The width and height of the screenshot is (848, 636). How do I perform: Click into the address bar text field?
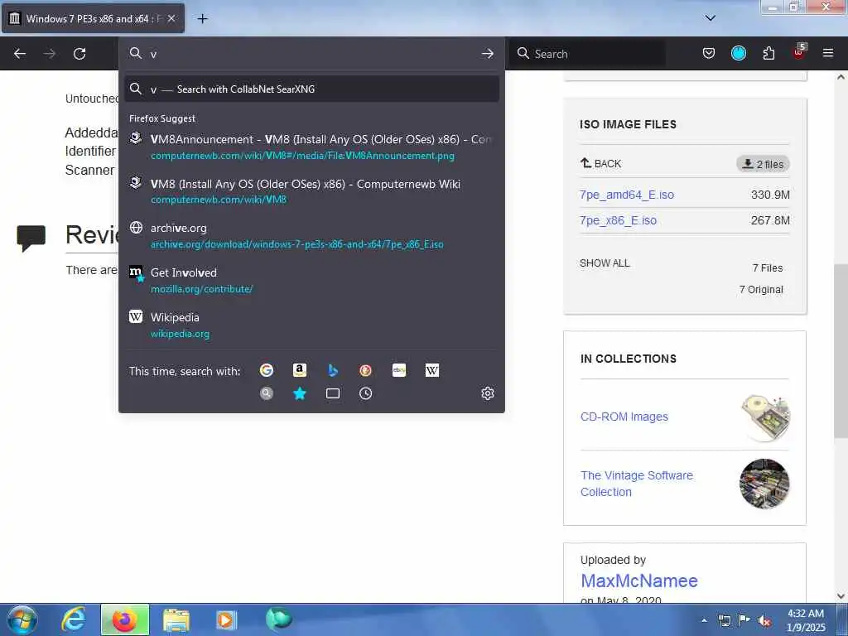coord(311,54)
